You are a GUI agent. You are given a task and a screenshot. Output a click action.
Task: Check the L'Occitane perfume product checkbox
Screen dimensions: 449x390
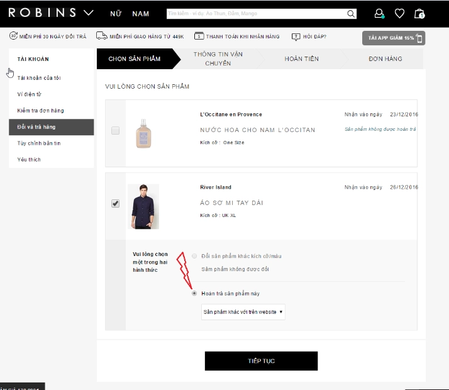(116, 131)
